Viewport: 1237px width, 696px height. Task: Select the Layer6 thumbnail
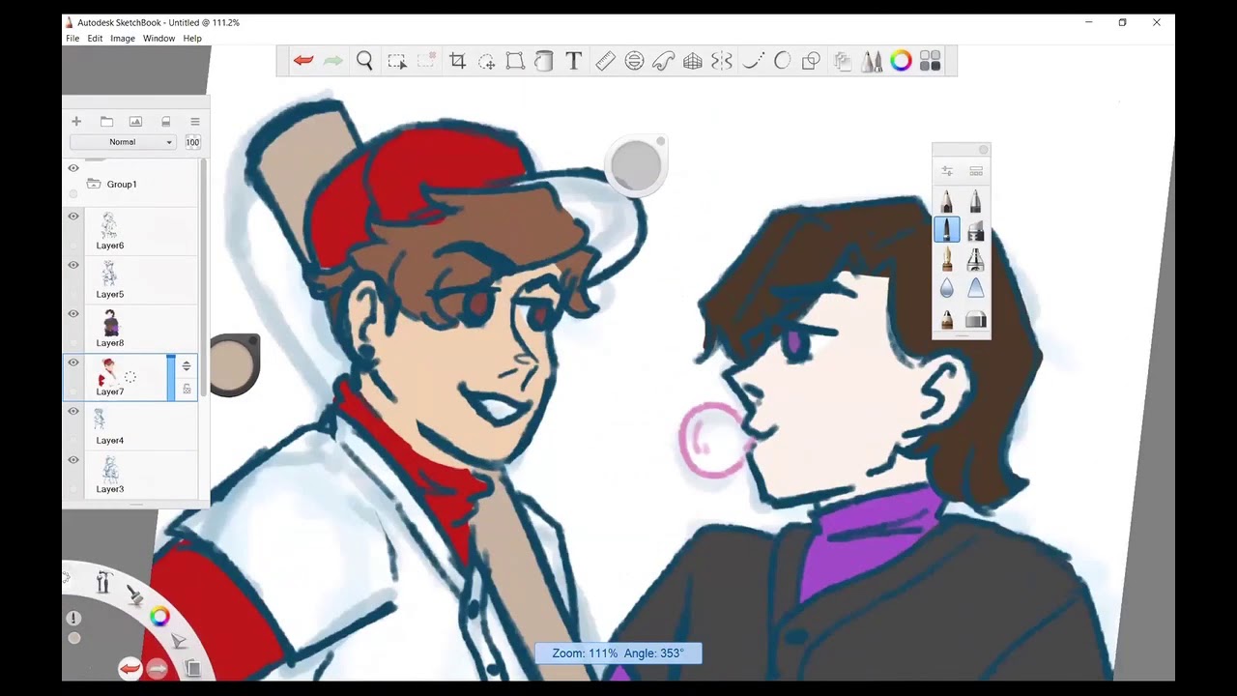(109, 225)
